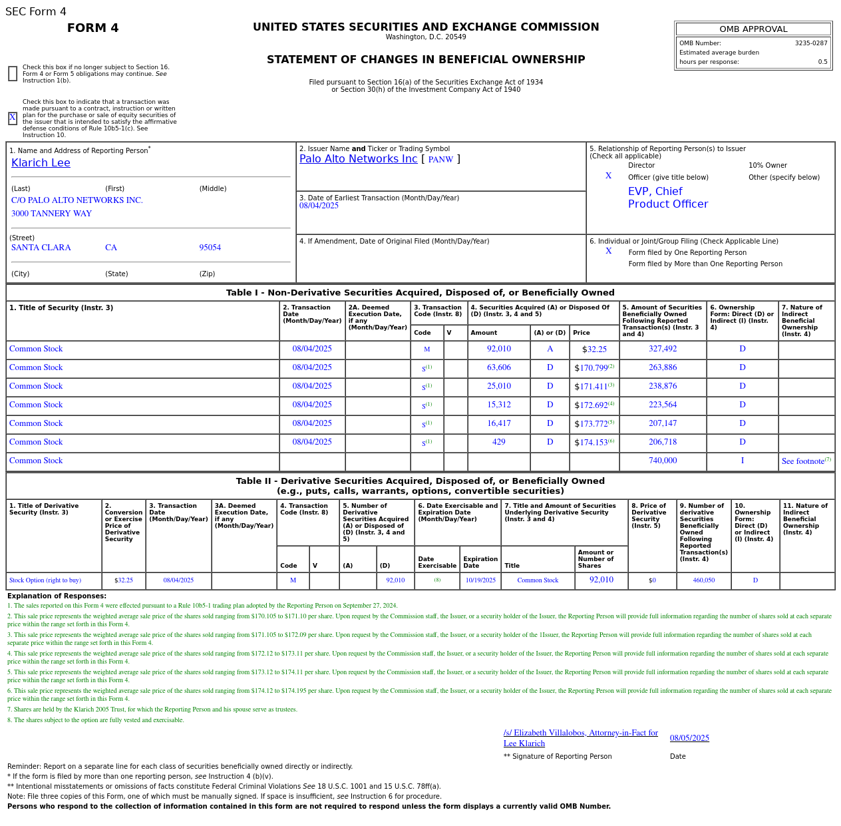Click the PANW ticker symbol
Viewport: 841px width, 826px height.
(440, 160)
